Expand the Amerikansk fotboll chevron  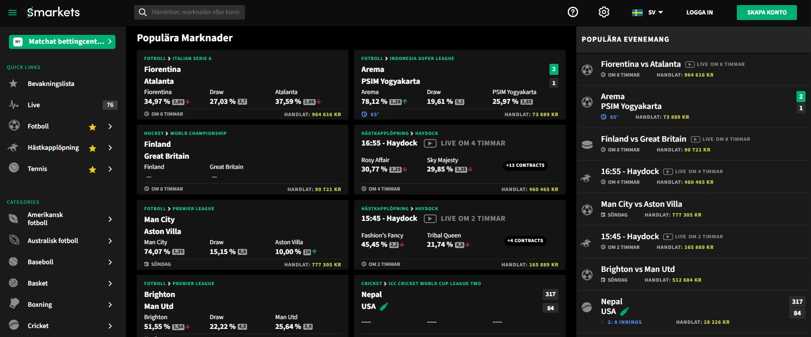110,219
